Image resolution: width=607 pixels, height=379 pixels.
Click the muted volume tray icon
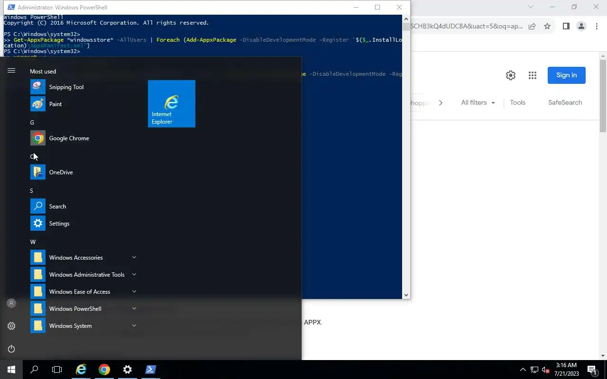pyautogui.click(x=546, y=370)
